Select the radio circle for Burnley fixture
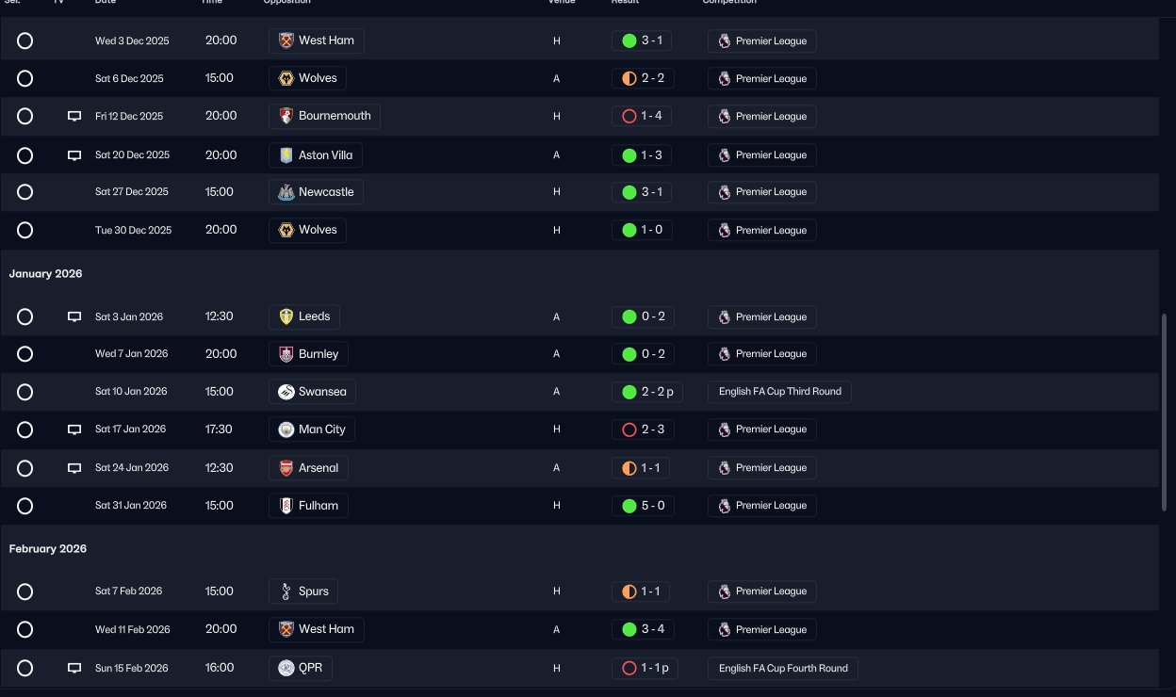This screenshot has width=1176, height=697. coord(25,354)
